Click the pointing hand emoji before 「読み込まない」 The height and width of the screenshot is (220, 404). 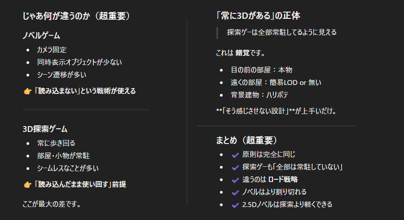tap(27, 91)
